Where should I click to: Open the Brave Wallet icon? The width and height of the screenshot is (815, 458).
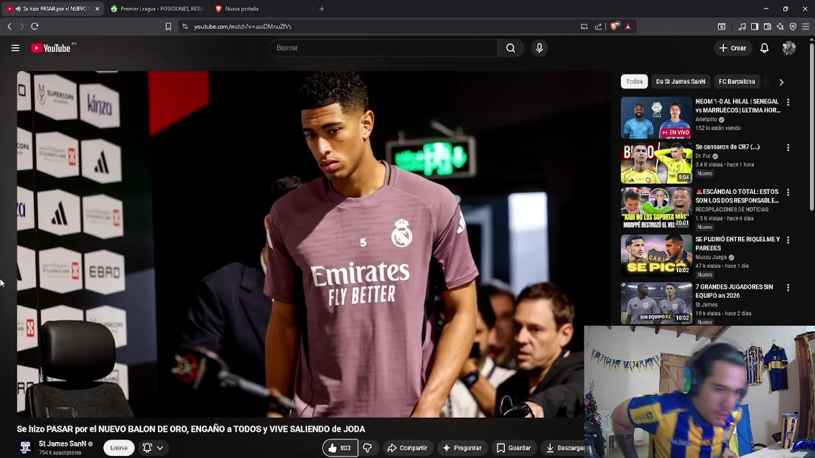[767, 26]
